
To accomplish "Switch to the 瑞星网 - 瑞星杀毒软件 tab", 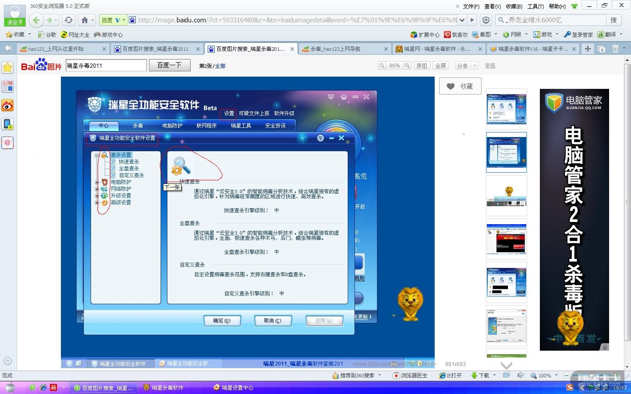I will 438,49.
